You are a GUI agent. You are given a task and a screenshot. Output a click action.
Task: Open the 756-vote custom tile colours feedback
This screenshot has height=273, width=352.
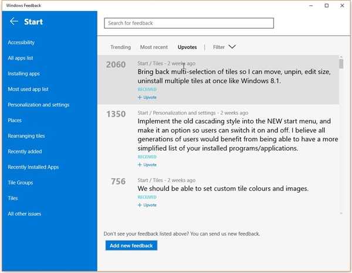(x=223, y=189)
